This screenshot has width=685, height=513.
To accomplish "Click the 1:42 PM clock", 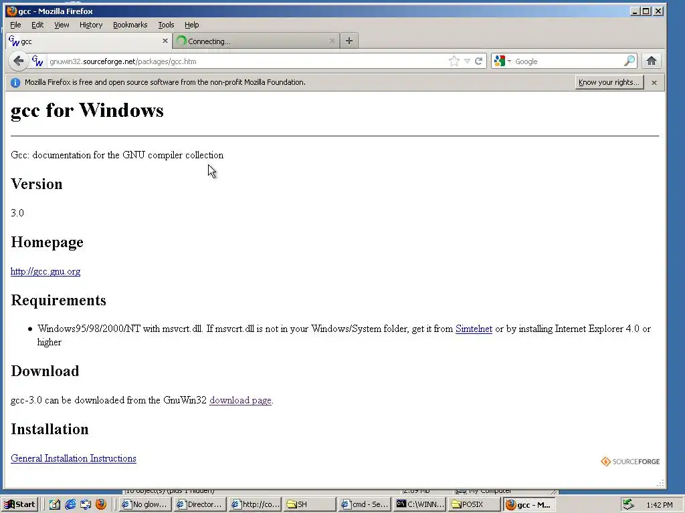I will click(x=659, y=505).
